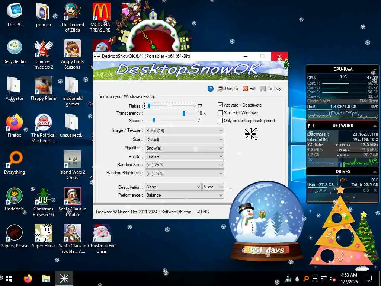Select Christmas Eve Crisis icon
381x286 pixels.
102,239
